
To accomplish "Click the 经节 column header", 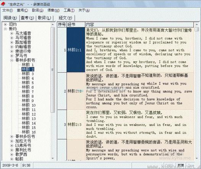I will click(76, 24).
